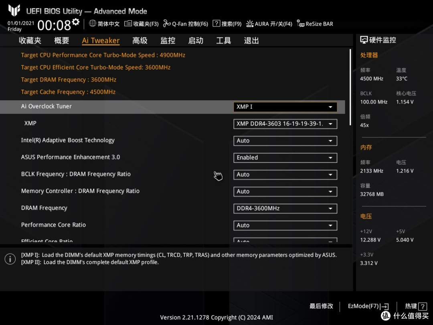Click Target DRAM Frequency 3600MHz text
The height and width of the screenshot is (325, 433).
coord(69,79)
